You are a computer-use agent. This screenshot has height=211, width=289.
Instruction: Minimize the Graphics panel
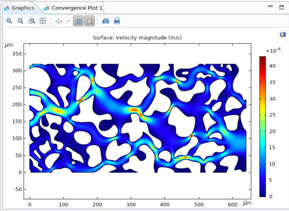pos(270,6)
